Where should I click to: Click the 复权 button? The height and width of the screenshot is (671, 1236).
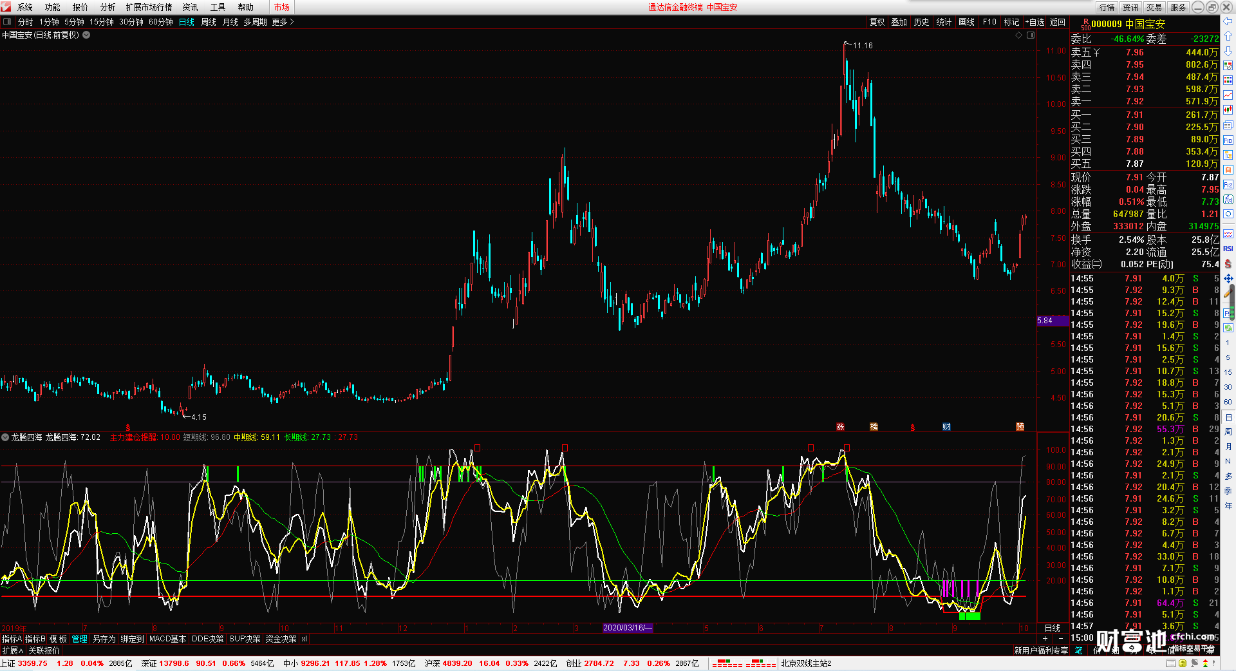pos(877,22)
